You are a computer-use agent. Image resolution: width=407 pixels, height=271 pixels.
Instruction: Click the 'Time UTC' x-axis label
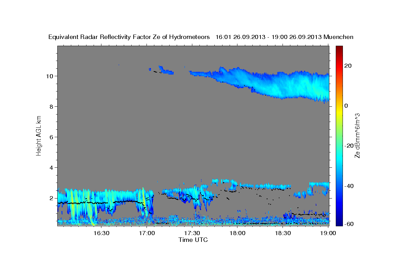coord(193,240)
